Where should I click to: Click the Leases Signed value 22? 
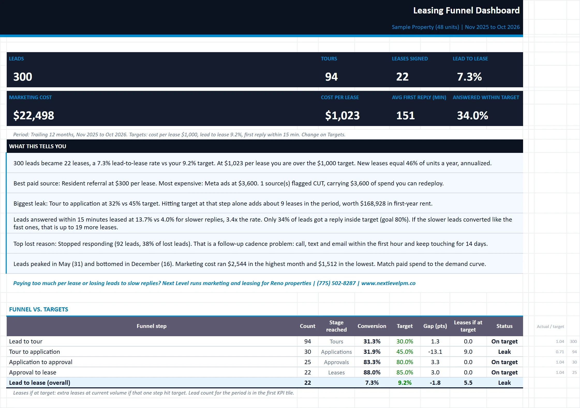coord(402,77)
